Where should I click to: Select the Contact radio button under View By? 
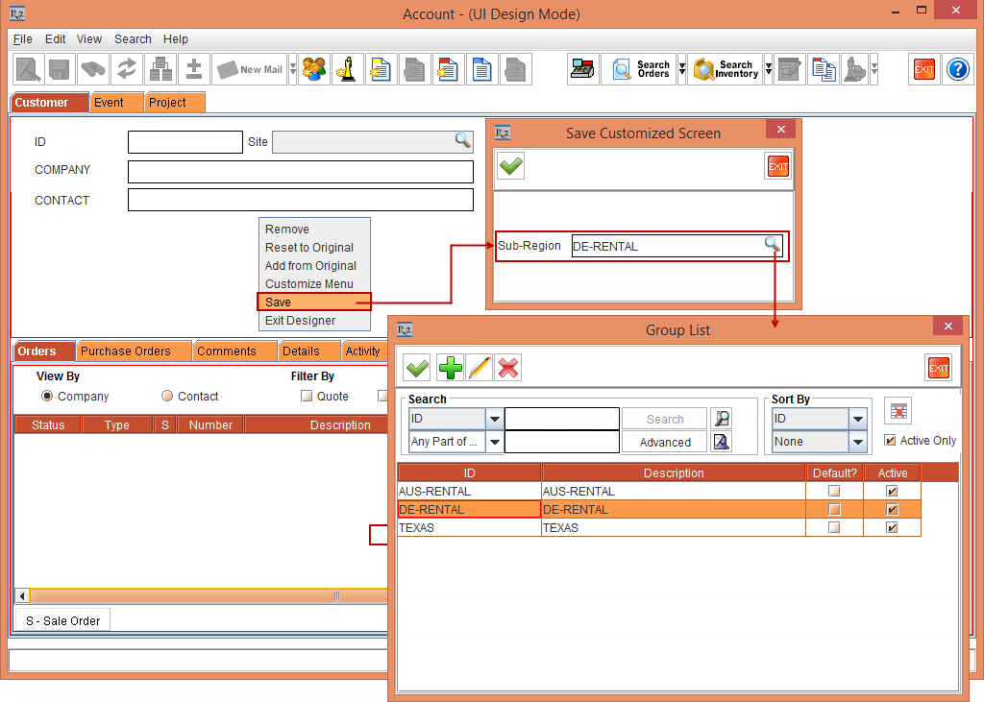point(167,396)
